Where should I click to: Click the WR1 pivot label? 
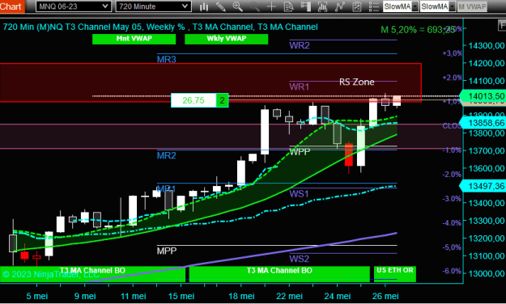299,87
